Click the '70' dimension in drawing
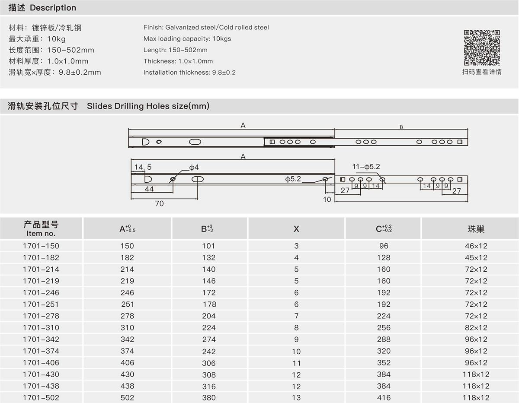 click(160, 203)
